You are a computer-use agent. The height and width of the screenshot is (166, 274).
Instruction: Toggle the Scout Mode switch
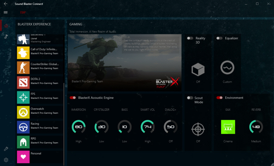pyautogui.click(x=190, y=98)
